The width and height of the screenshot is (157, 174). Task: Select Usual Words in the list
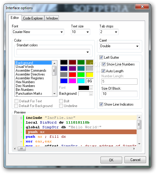click(x=33, y=67)
